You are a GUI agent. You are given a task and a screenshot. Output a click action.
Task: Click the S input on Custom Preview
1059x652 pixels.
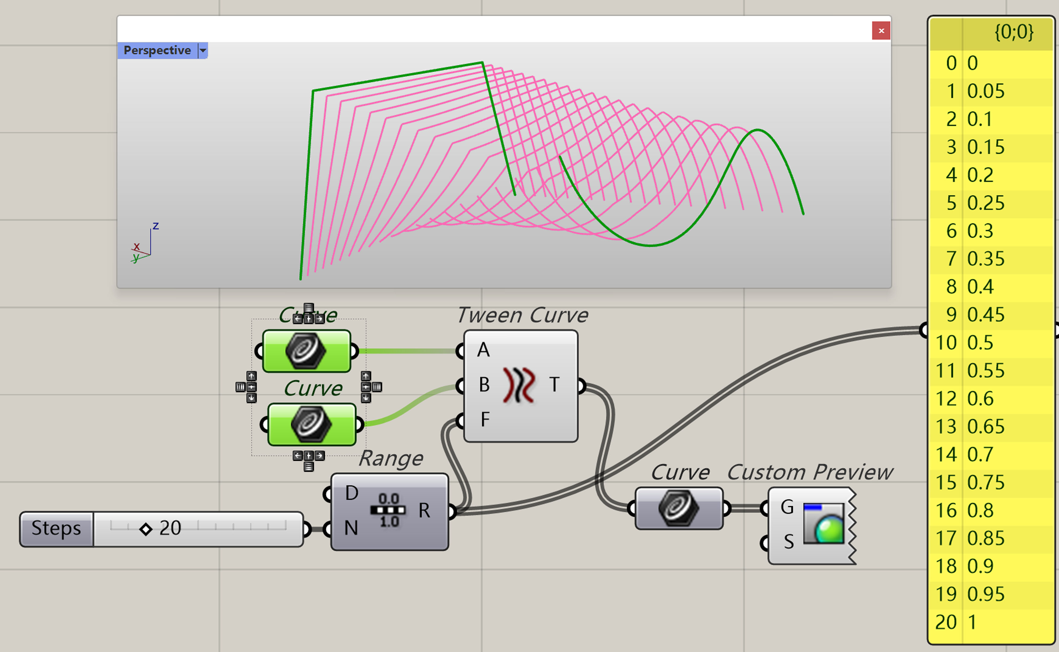(x=789, y=542)
